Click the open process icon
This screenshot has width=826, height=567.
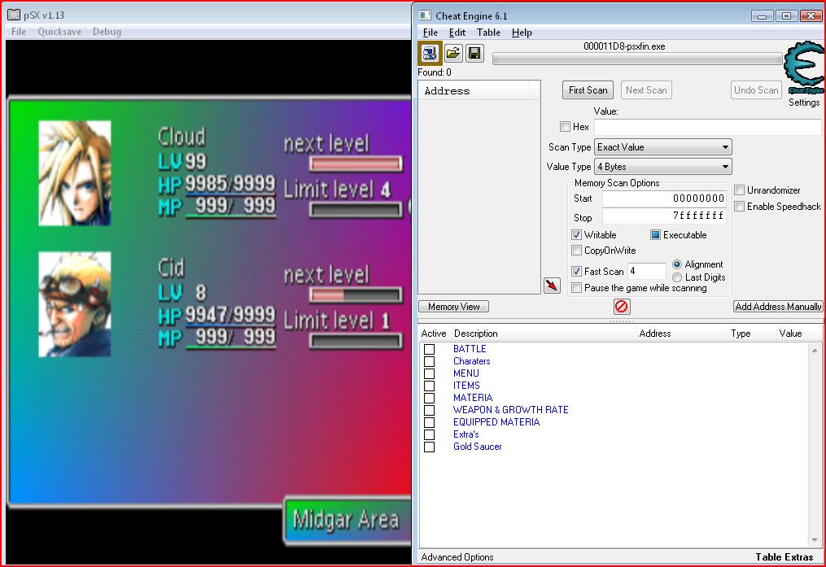[430, 54]
